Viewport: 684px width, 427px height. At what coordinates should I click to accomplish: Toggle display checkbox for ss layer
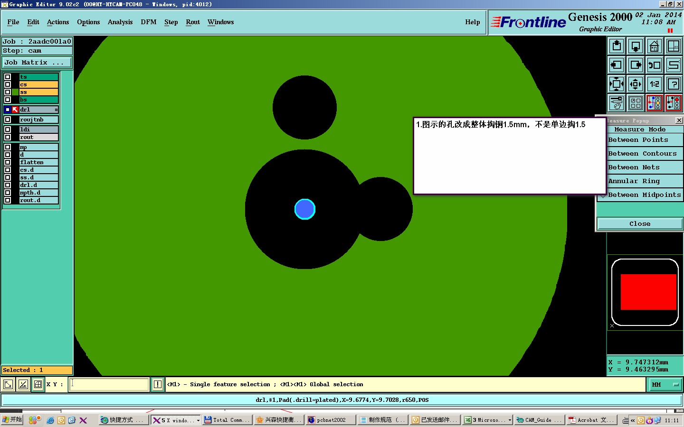click(8, 92)
